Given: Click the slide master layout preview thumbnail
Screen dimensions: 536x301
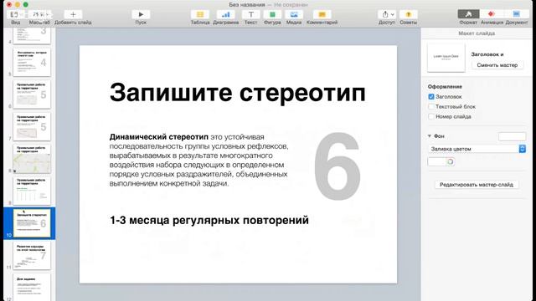Looking at the screenshot, I should point(446,58).
